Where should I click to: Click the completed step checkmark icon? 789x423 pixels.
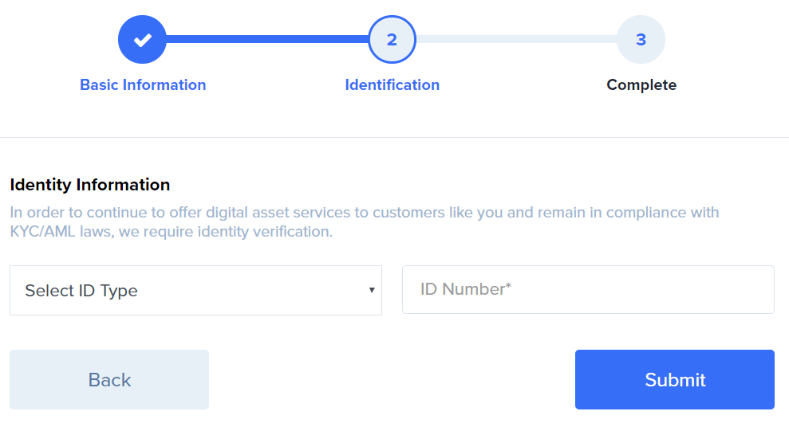[142, 39]
